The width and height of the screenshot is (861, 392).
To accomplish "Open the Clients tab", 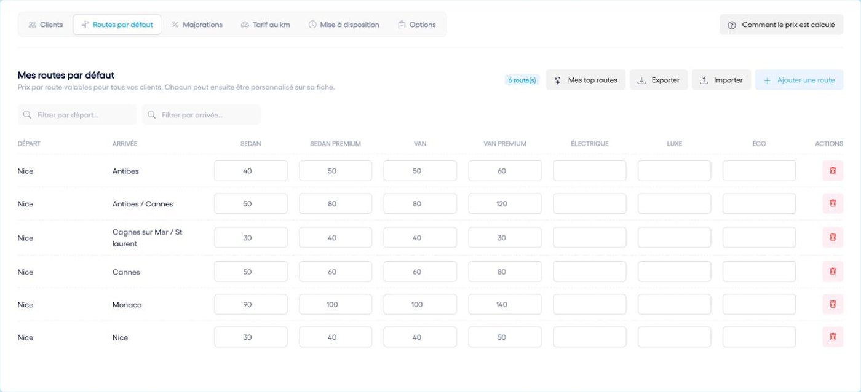I will (46, 25).
